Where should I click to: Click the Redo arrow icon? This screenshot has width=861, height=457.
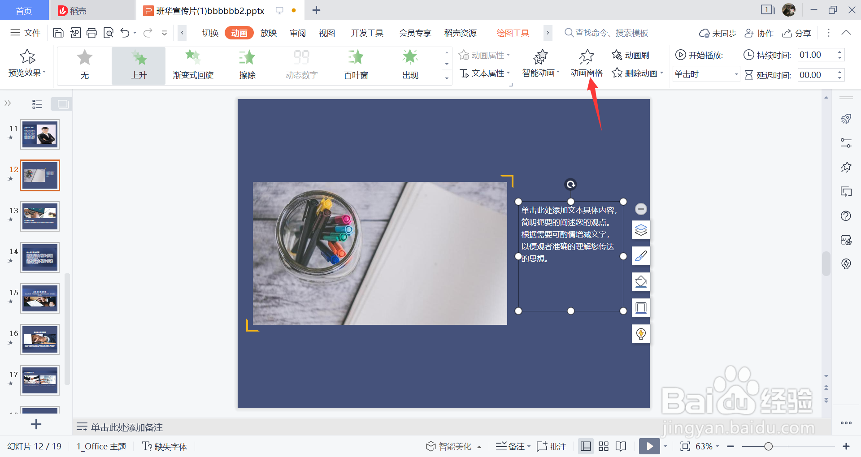coord(148,33)
